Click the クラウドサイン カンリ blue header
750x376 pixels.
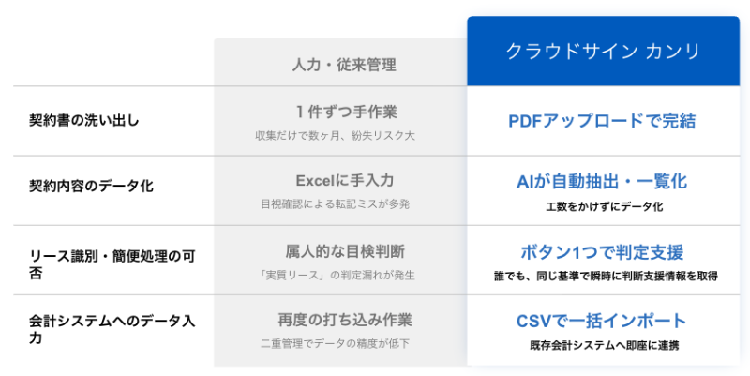603,52
